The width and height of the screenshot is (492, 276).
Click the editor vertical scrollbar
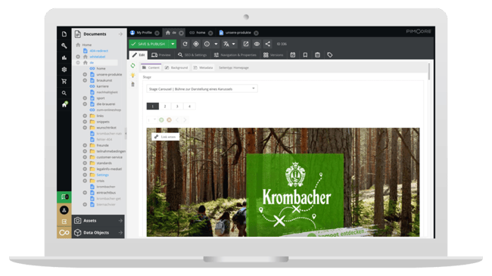(429, 71)
